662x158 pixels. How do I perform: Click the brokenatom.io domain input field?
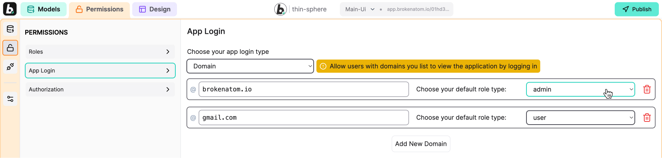[303, 90]
